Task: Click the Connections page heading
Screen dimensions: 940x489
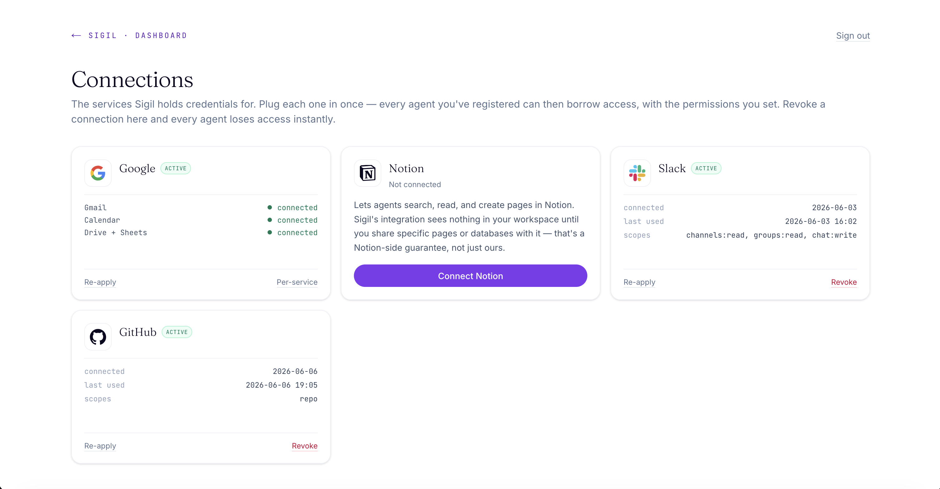Action: point(132,80)
